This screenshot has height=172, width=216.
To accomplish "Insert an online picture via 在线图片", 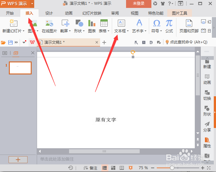I will (49, 26).
